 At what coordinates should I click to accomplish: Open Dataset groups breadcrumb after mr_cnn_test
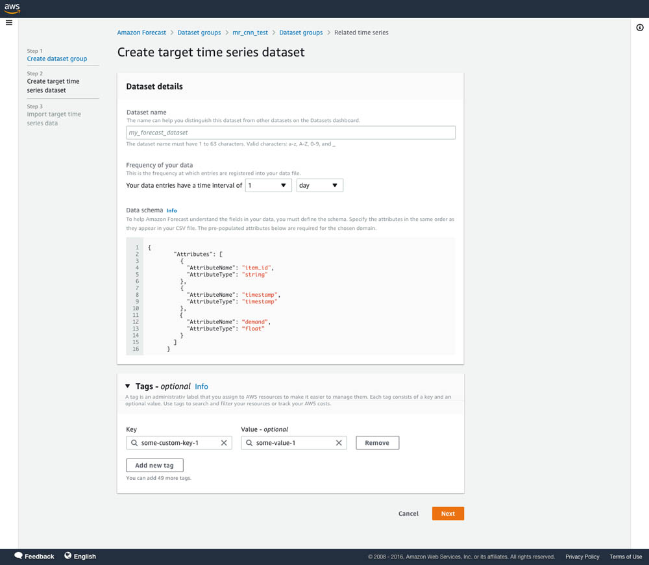301,32
